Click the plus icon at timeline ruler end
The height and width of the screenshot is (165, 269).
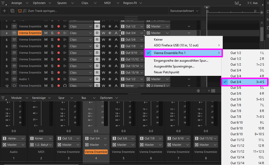(x=262, y=12)
